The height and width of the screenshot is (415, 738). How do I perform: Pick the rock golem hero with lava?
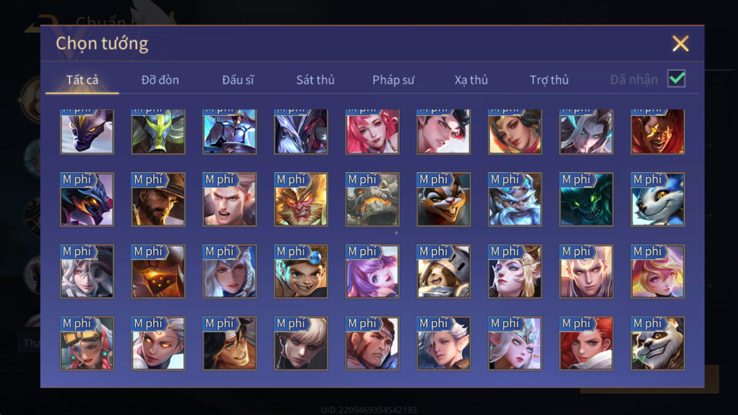point(372,199)
